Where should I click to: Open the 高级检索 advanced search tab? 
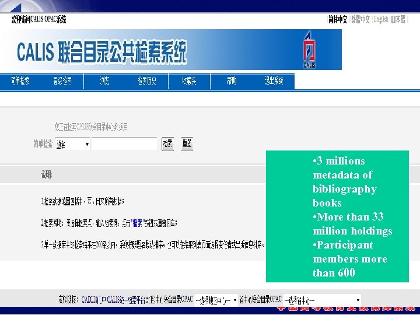tap(62, 80)
